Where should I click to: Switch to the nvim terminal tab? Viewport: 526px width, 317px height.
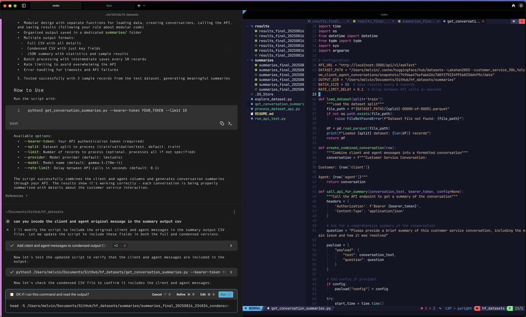pos(55,6)
